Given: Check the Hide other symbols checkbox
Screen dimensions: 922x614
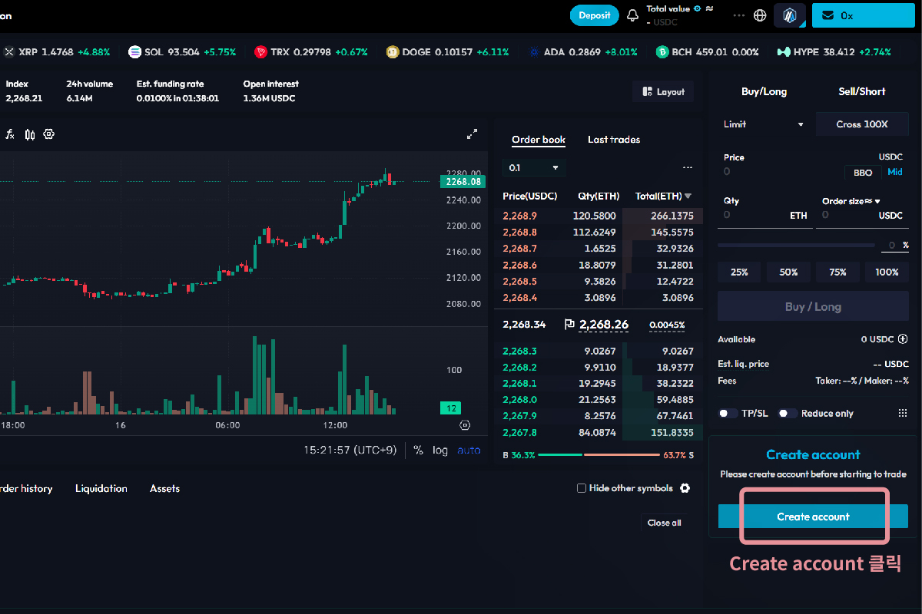Looking at the screenshot, I should (x=582, y=488).
